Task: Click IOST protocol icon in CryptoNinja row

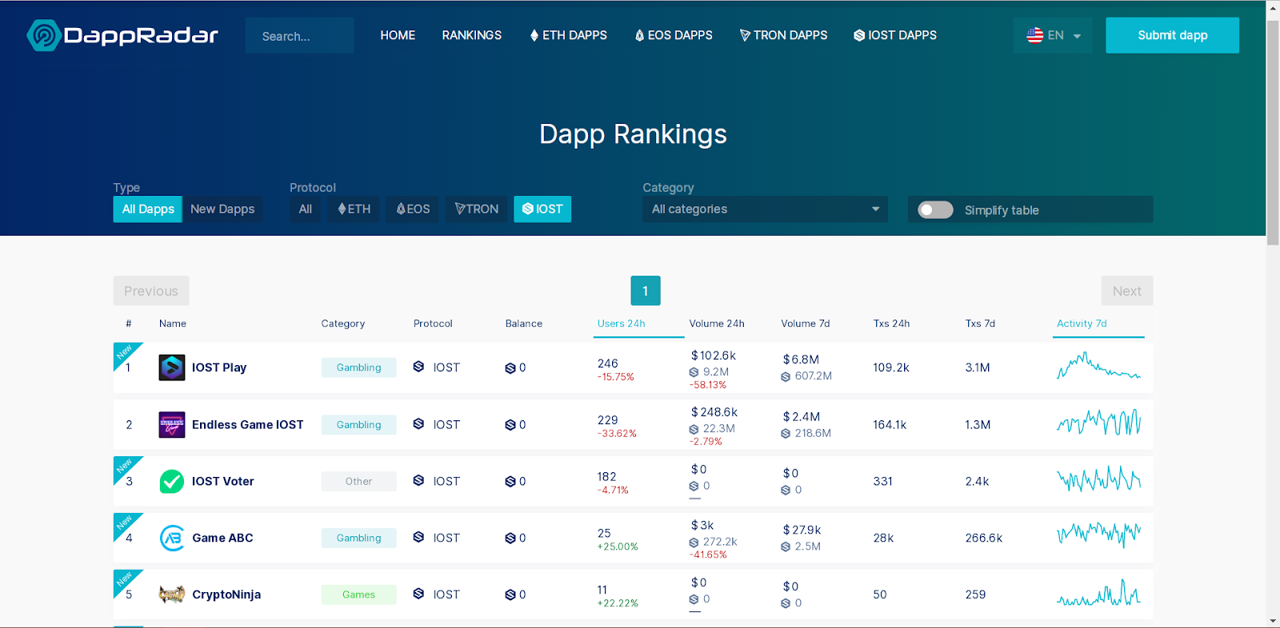Action: tap(418, 594)
